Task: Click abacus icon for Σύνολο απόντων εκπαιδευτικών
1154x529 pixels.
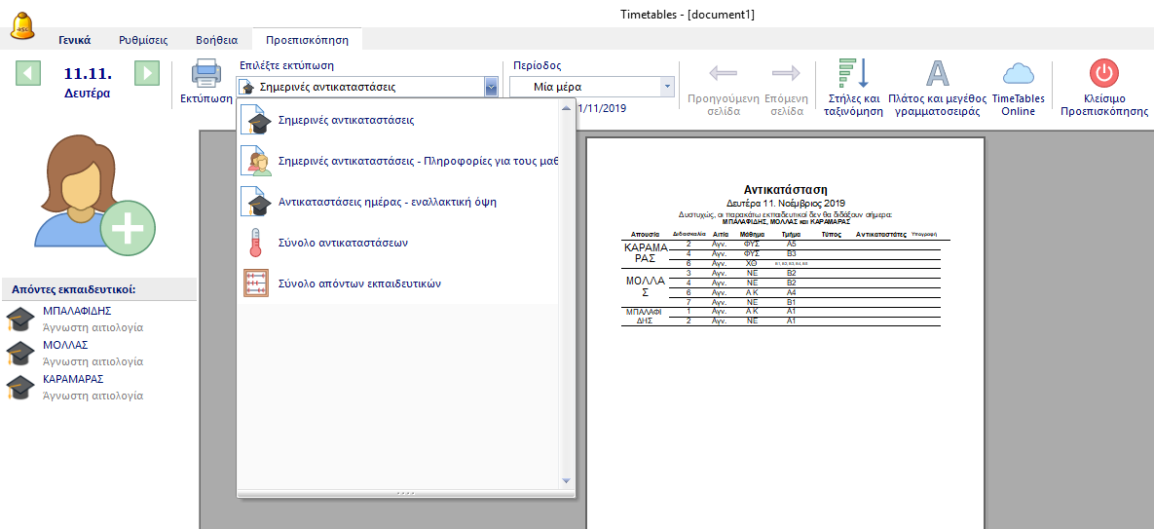Action: pos(256,283)
